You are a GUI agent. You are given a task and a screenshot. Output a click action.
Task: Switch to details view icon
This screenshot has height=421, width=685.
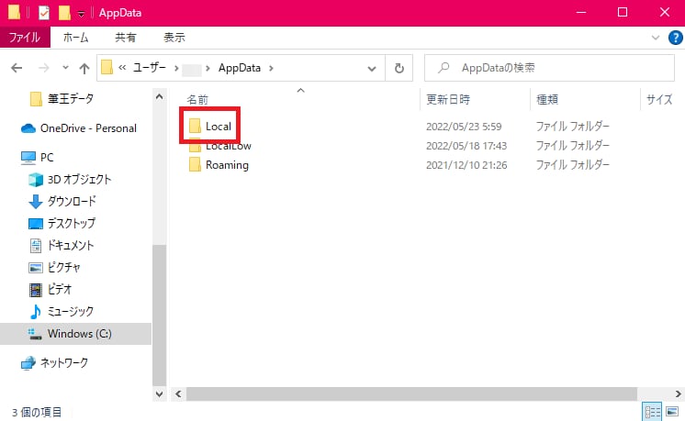pyautogui.click(x=652, y=412)
